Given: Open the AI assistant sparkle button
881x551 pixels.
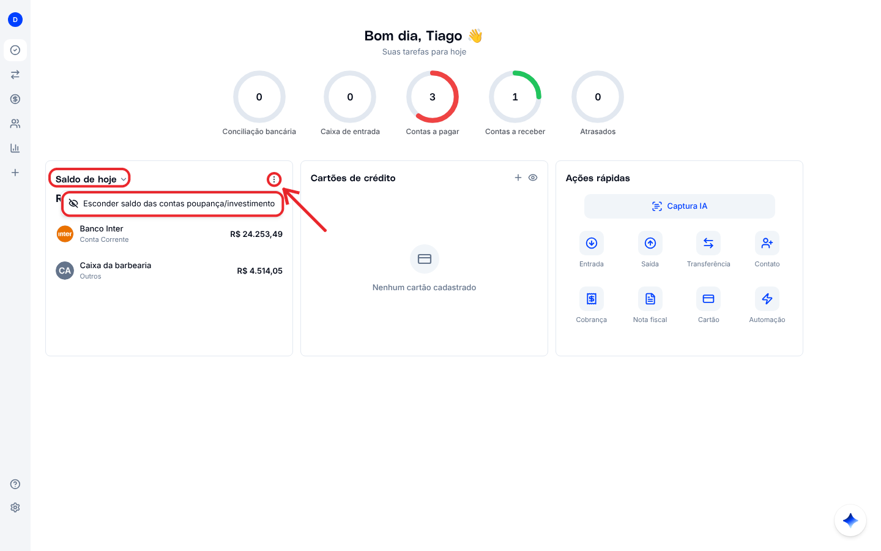Looking at the screenshot, I should pos(850,520).
